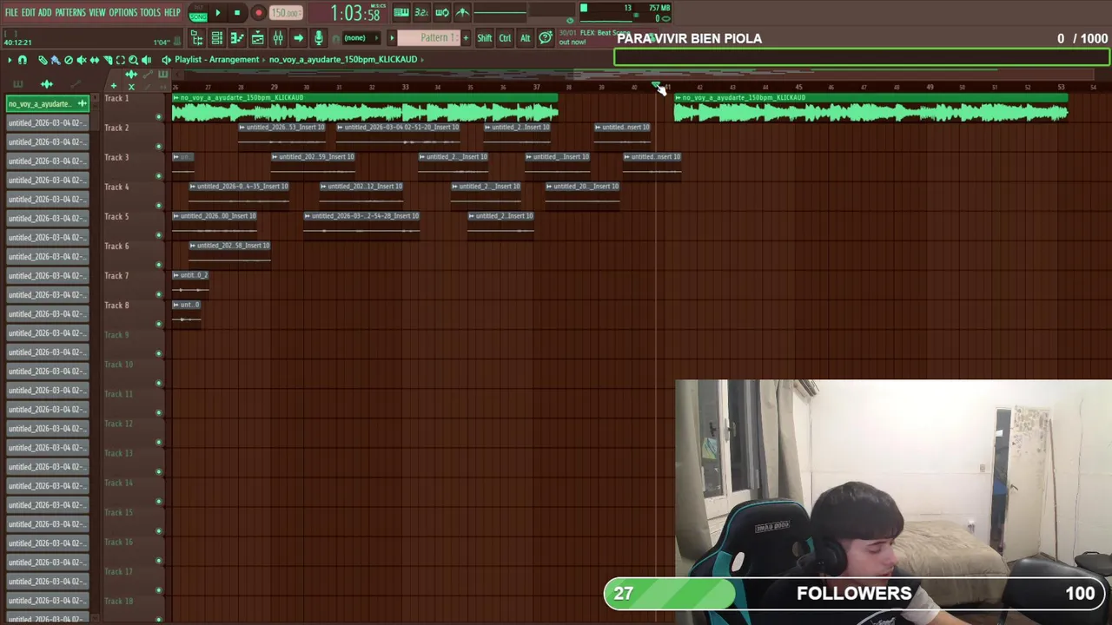Mute Track 3 with its green dot
The image size is (1112, 625).
[159, 175]
